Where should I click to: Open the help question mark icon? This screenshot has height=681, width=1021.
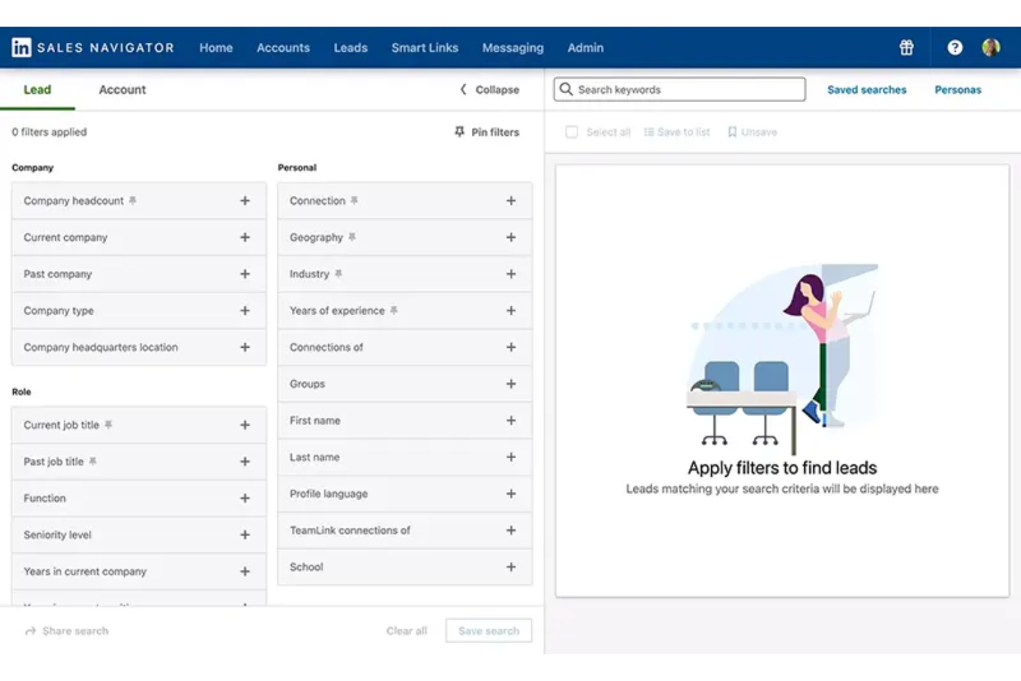coord(955,47)
